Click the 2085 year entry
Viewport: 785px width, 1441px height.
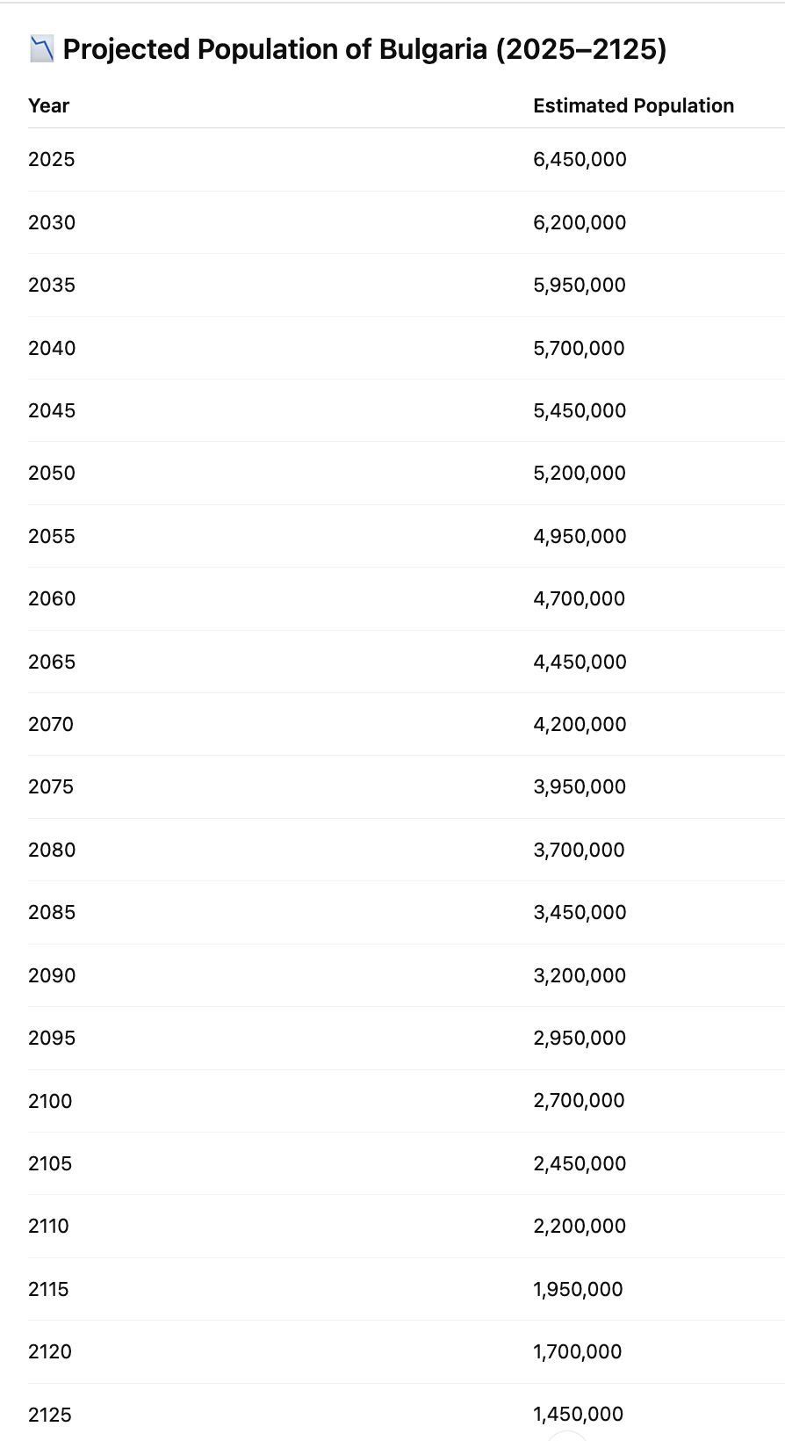[52, 912]
